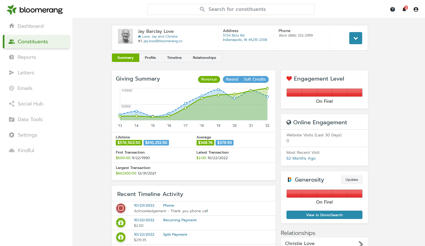Click the Kindful bars icon
Screen dimensions: 425x246
[x=12, y=151]
